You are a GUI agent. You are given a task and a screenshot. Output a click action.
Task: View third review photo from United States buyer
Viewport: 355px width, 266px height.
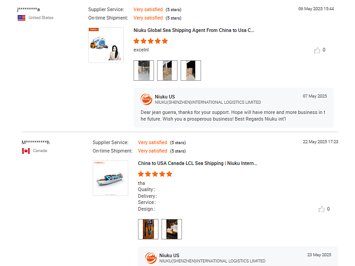pyautogui.click(x=191, y=70)
